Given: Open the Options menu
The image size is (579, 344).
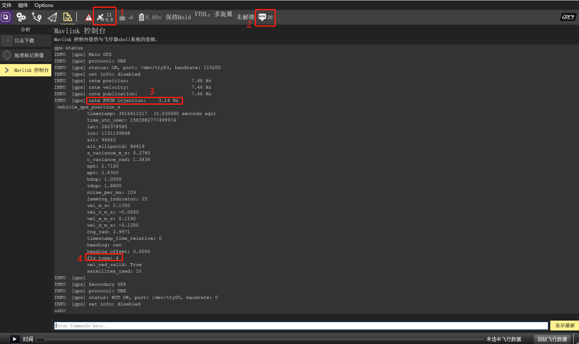Looking at the screenshot, I should click(x=43, y=5).
